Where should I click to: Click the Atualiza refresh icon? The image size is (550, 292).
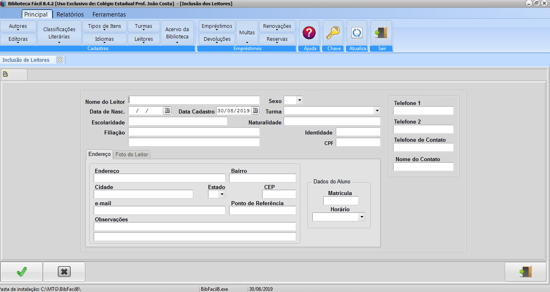point(357,33)
